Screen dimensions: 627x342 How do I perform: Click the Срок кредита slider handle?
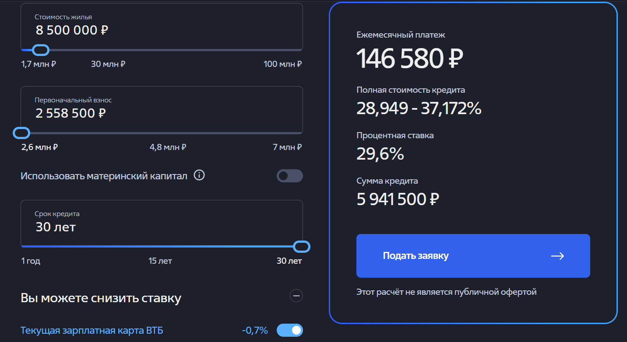301,247
